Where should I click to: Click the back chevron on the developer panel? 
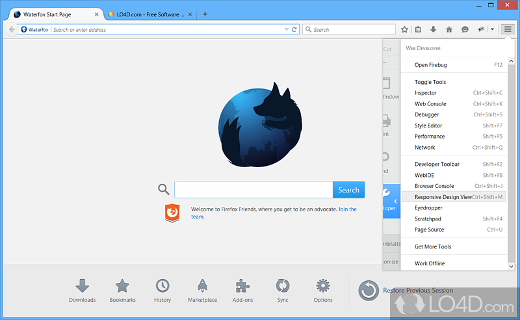(x=395, y=202)
